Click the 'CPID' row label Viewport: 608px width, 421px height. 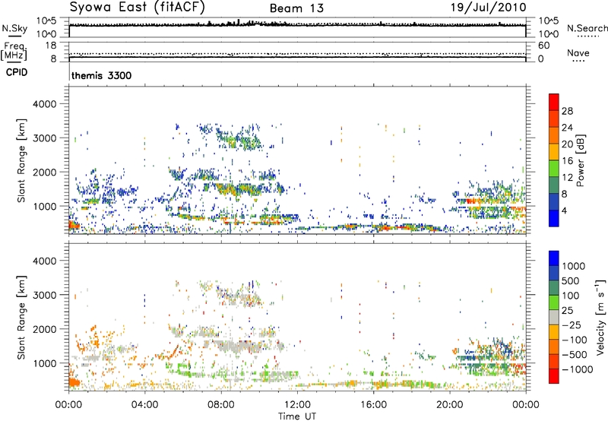coord(17,72)
